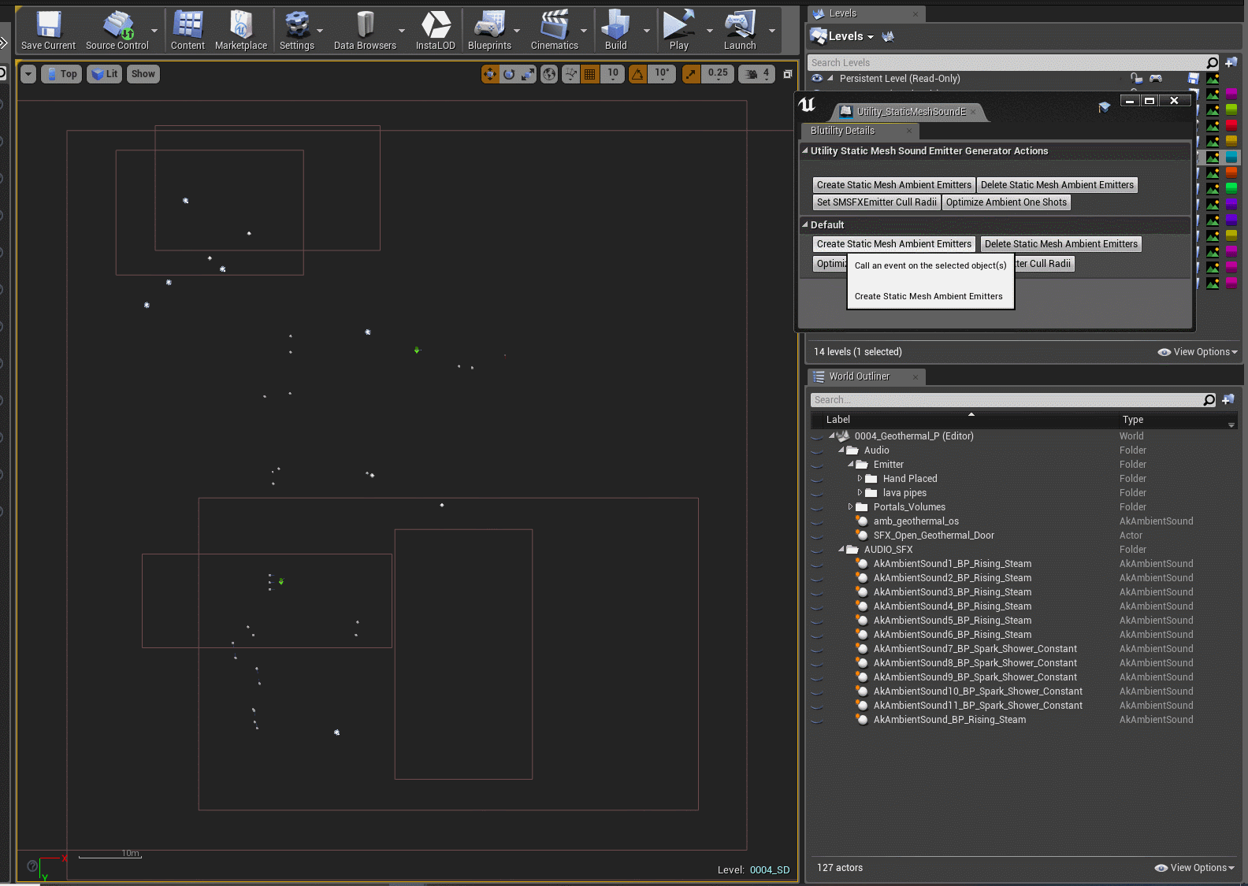Screen dimensions: 1248x886
Task: Click the Set SMSFXEmitter Cull Radii button
Action: coord(876,202)
